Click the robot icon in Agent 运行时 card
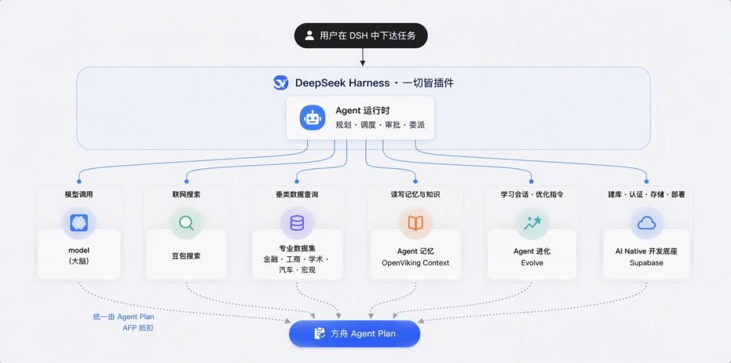Image resolution: width=731 pixels, height=363 pixels. pyautogui.click(x=312, y=118)
